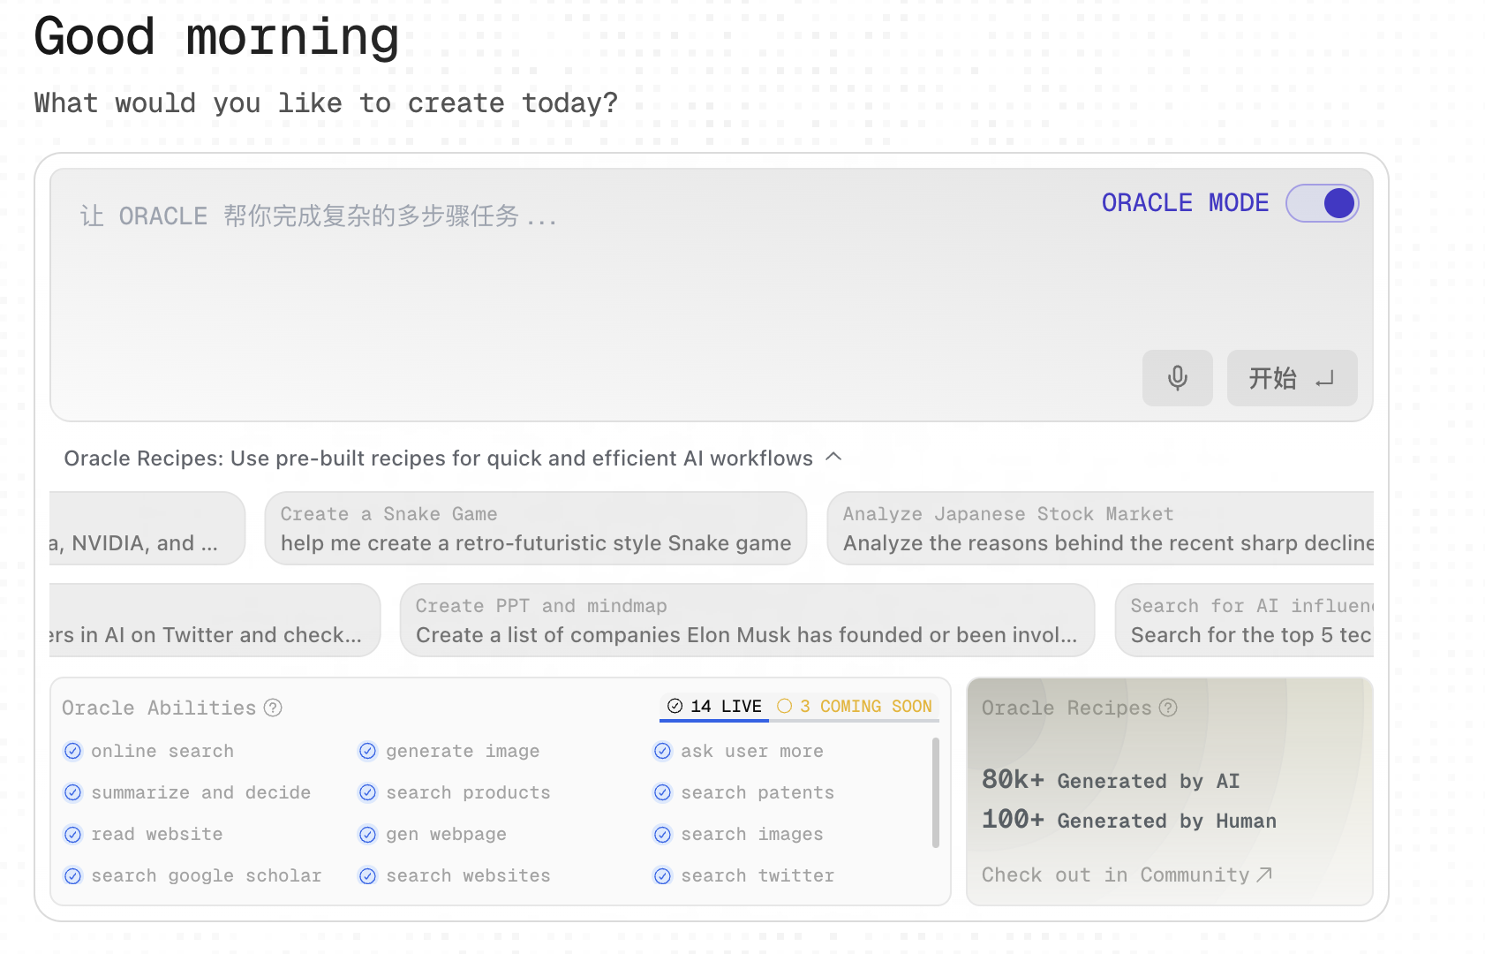
Task: Click the check icon next to search twitter
Action: click(x=663, y=875)
